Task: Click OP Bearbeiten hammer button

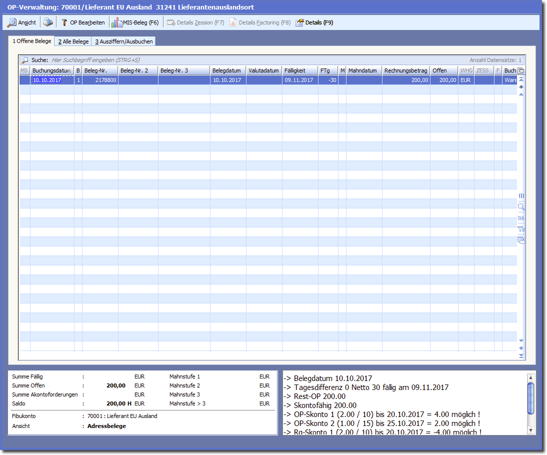Action: click(83, 22)
